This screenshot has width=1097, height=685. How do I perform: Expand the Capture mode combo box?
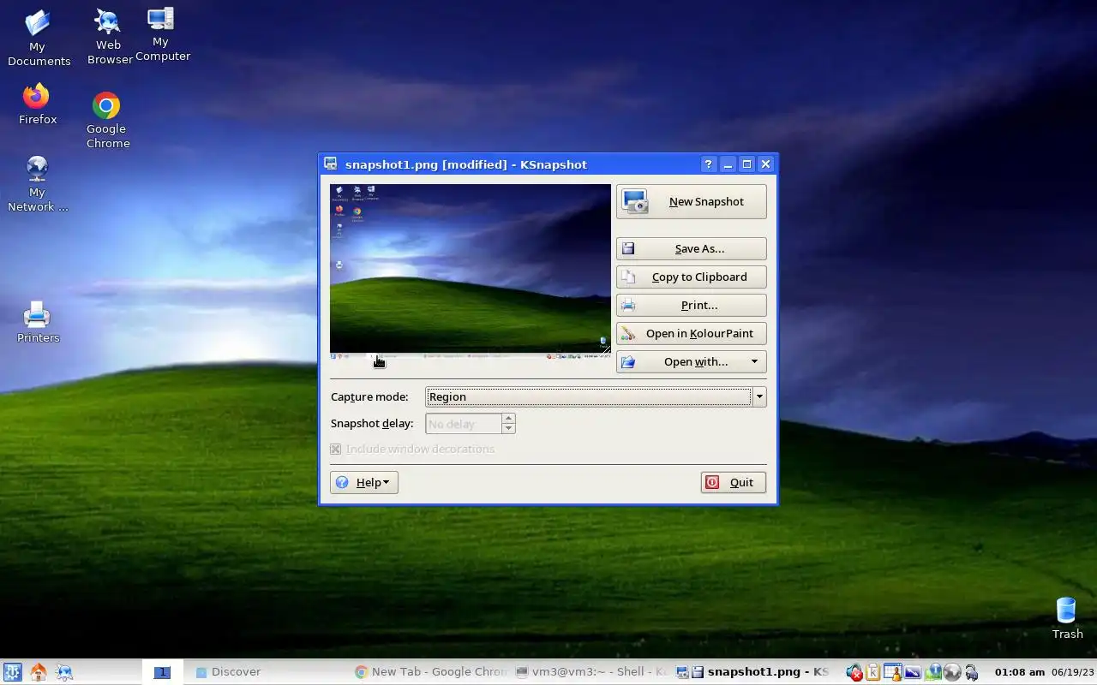tap(759, 396)
